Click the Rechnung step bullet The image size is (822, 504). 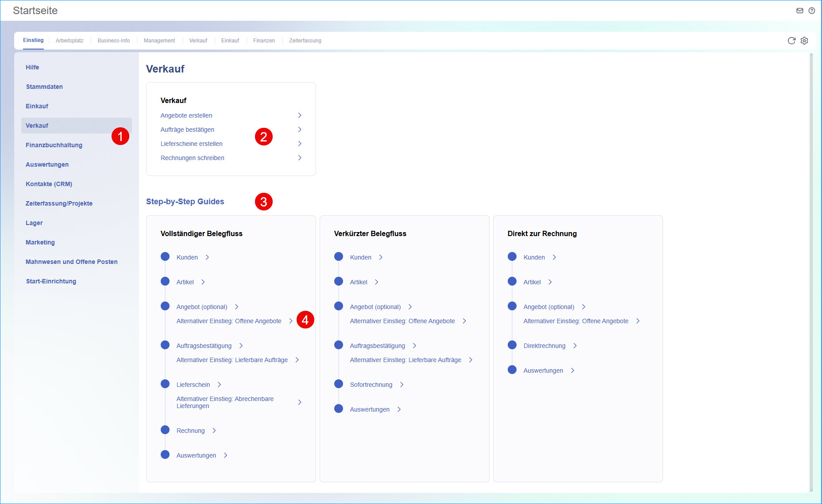pos(165,430)
